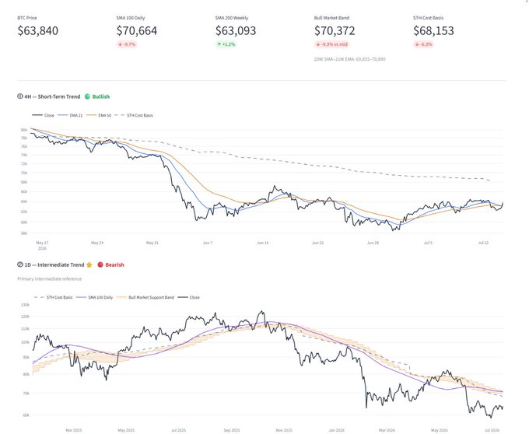
Task: Click the BTC Price value $63,840
Action: point(38,30)
